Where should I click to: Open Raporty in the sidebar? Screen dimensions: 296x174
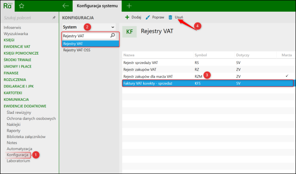coord(13,131)
